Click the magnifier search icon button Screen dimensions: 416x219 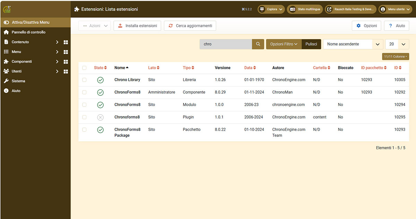[258, 44]
